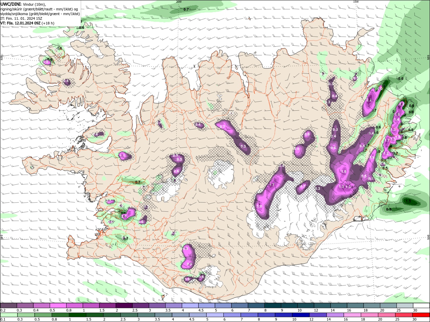
Task: Click the '0.1' label under the lower rain scale
Action: click(x=3, y=320)
